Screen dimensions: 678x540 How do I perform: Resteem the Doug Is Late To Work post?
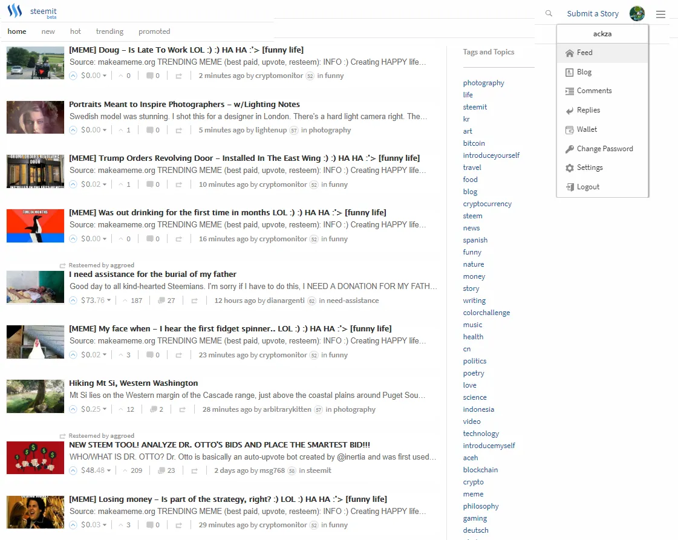coord(178,76)
